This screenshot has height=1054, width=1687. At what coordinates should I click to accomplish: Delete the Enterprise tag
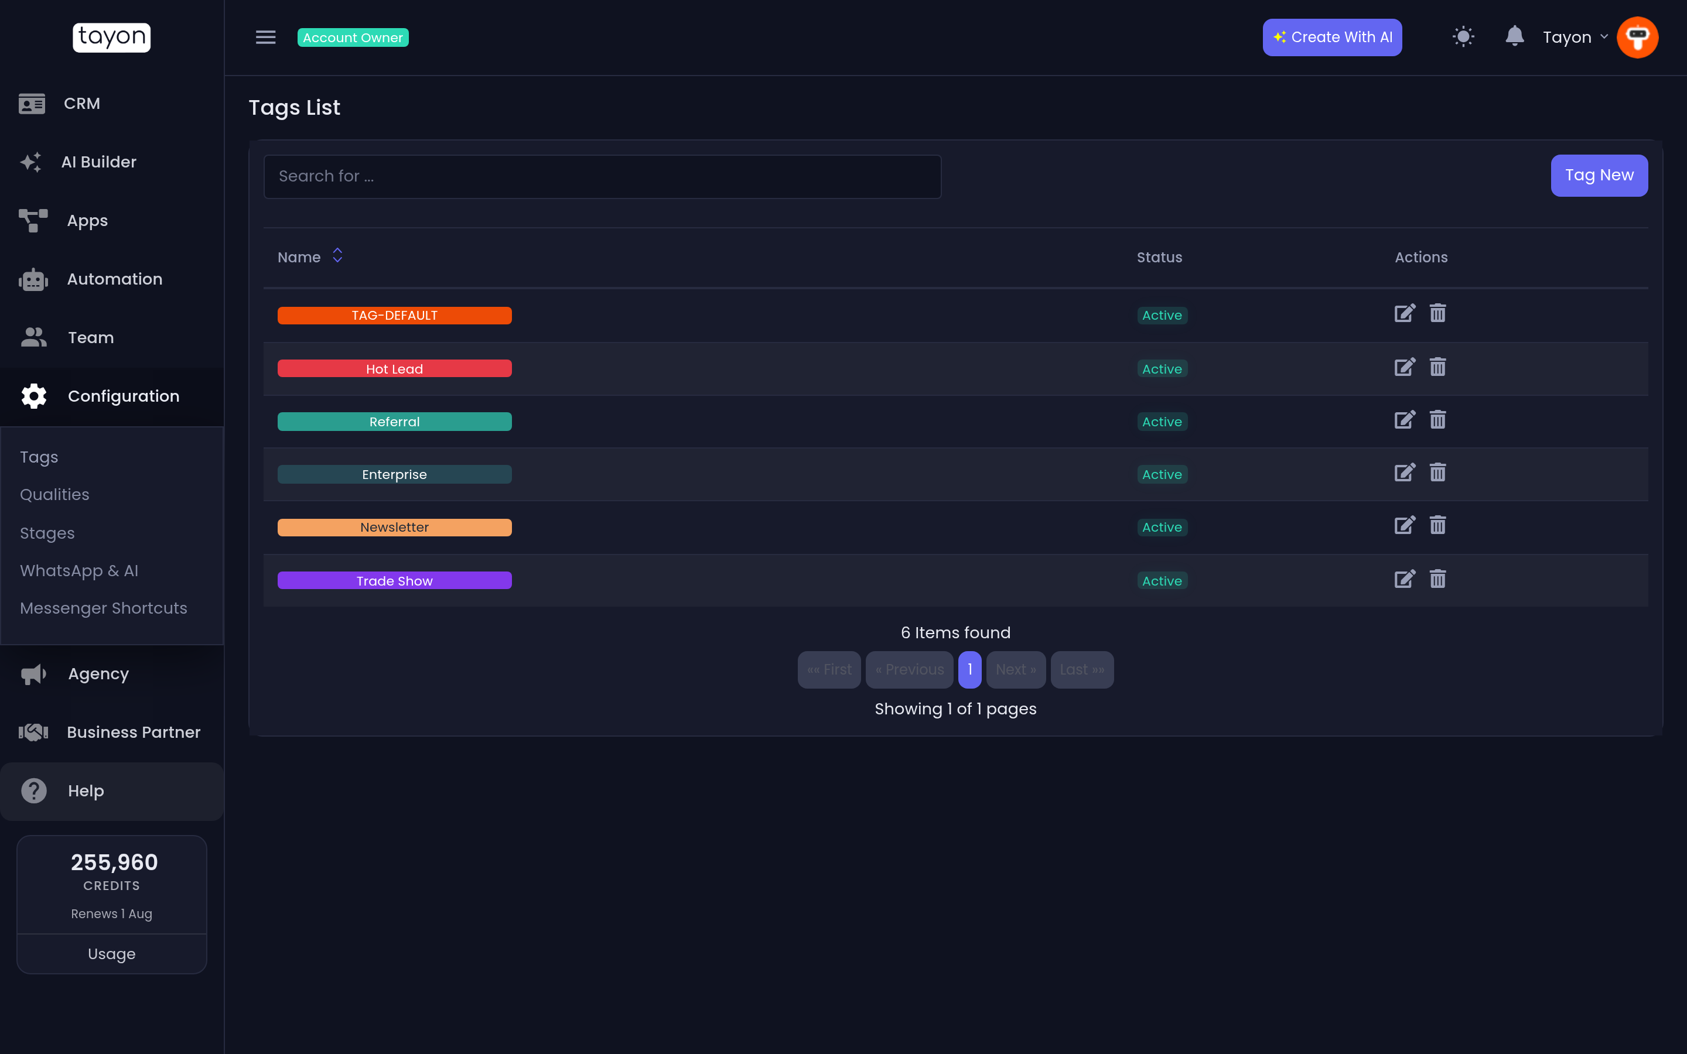[x=1437, y=473]
